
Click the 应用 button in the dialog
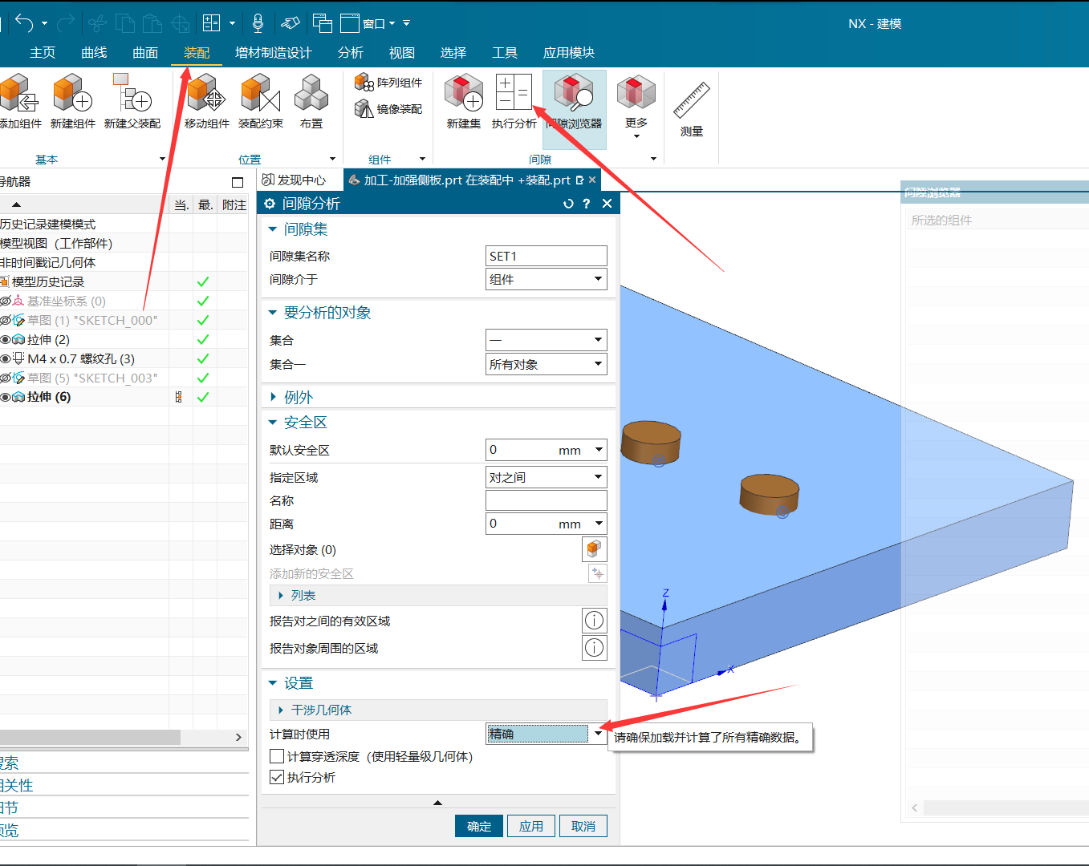coord(530,825)
